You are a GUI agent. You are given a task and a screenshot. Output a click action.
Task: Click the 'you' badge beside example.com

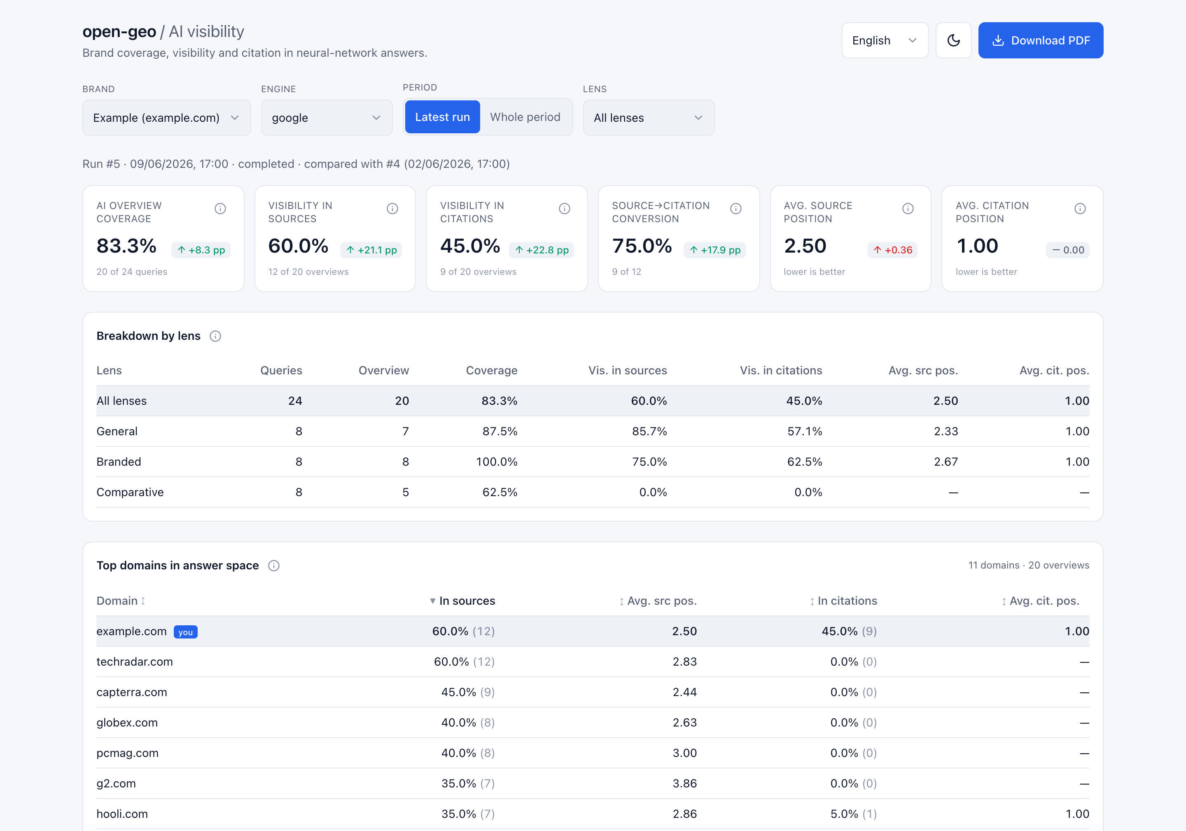185,632
